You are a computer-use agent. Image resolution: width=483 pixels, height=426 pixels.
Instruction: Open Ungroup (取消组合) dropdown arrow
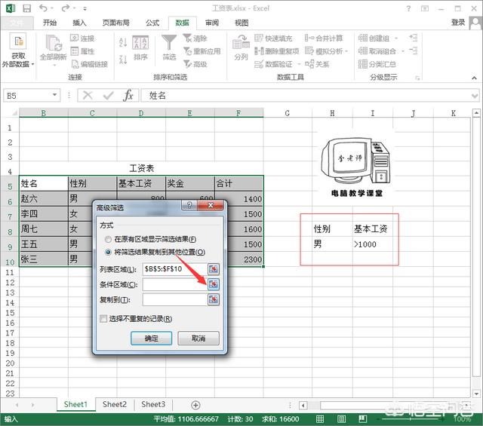click(403, 51)
